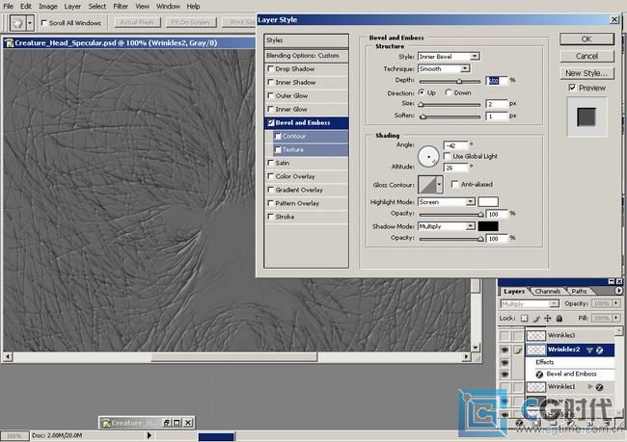
Task: Open the Shadow Mode dropdown showing Multiply
Action: pos(471,226)
